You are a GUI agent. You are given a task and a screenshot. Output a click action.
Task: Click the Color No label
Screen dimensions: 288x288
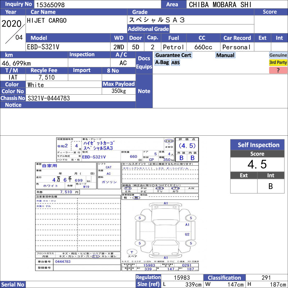13,91
